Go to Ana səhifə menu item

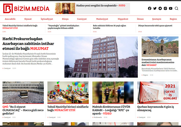coord(10,19)
